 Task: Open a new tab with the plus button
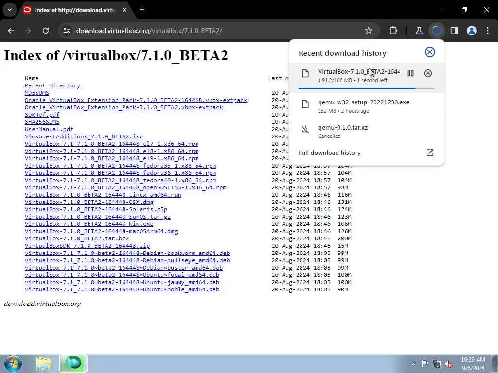[142, 10]
